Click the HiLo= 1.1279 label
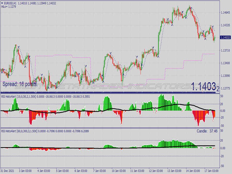The height and width of the screenshot is (174, 232). click(x=9, y=7)
